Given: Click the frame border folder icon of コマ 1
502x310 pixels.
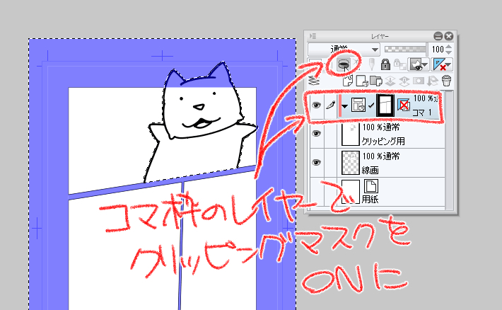Looking at the screenshot, I should 358,105.
